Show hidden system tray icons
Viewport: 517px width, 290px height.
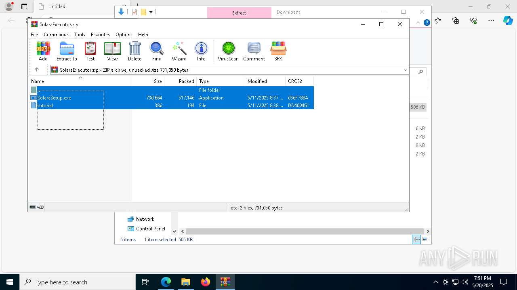435,282
